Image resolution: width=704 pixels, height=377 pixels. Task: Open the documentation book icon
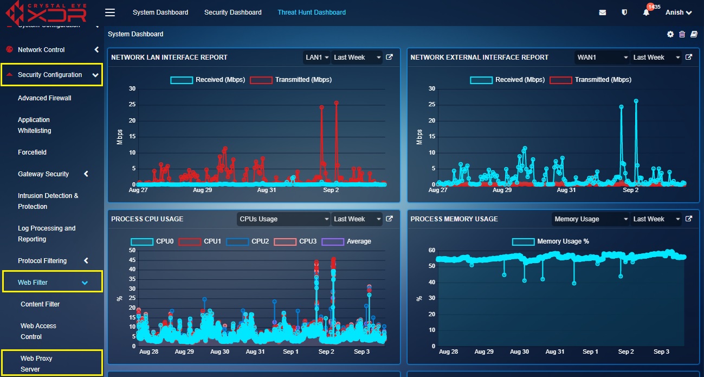pyautogui.click(x=694, y=34)
